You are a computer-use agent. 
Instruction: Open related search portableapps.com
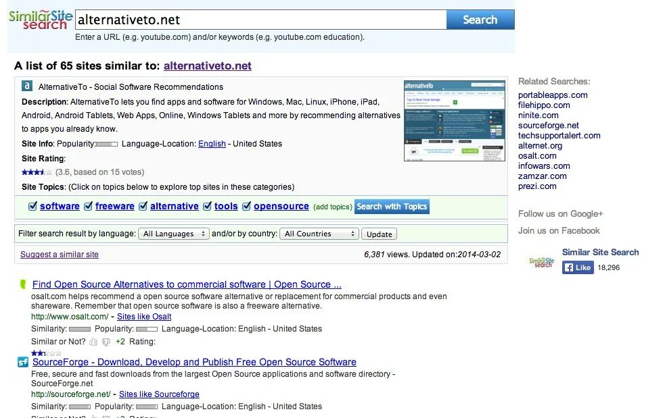click(x=553, y=95)
